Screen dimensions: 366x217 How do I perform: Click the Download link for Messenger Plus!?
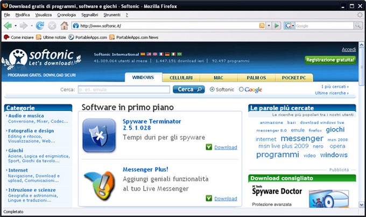pyautogui.click(x=226, y=199)
